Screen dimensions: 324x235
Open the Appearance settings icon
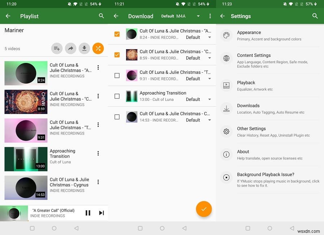[226, 35]
